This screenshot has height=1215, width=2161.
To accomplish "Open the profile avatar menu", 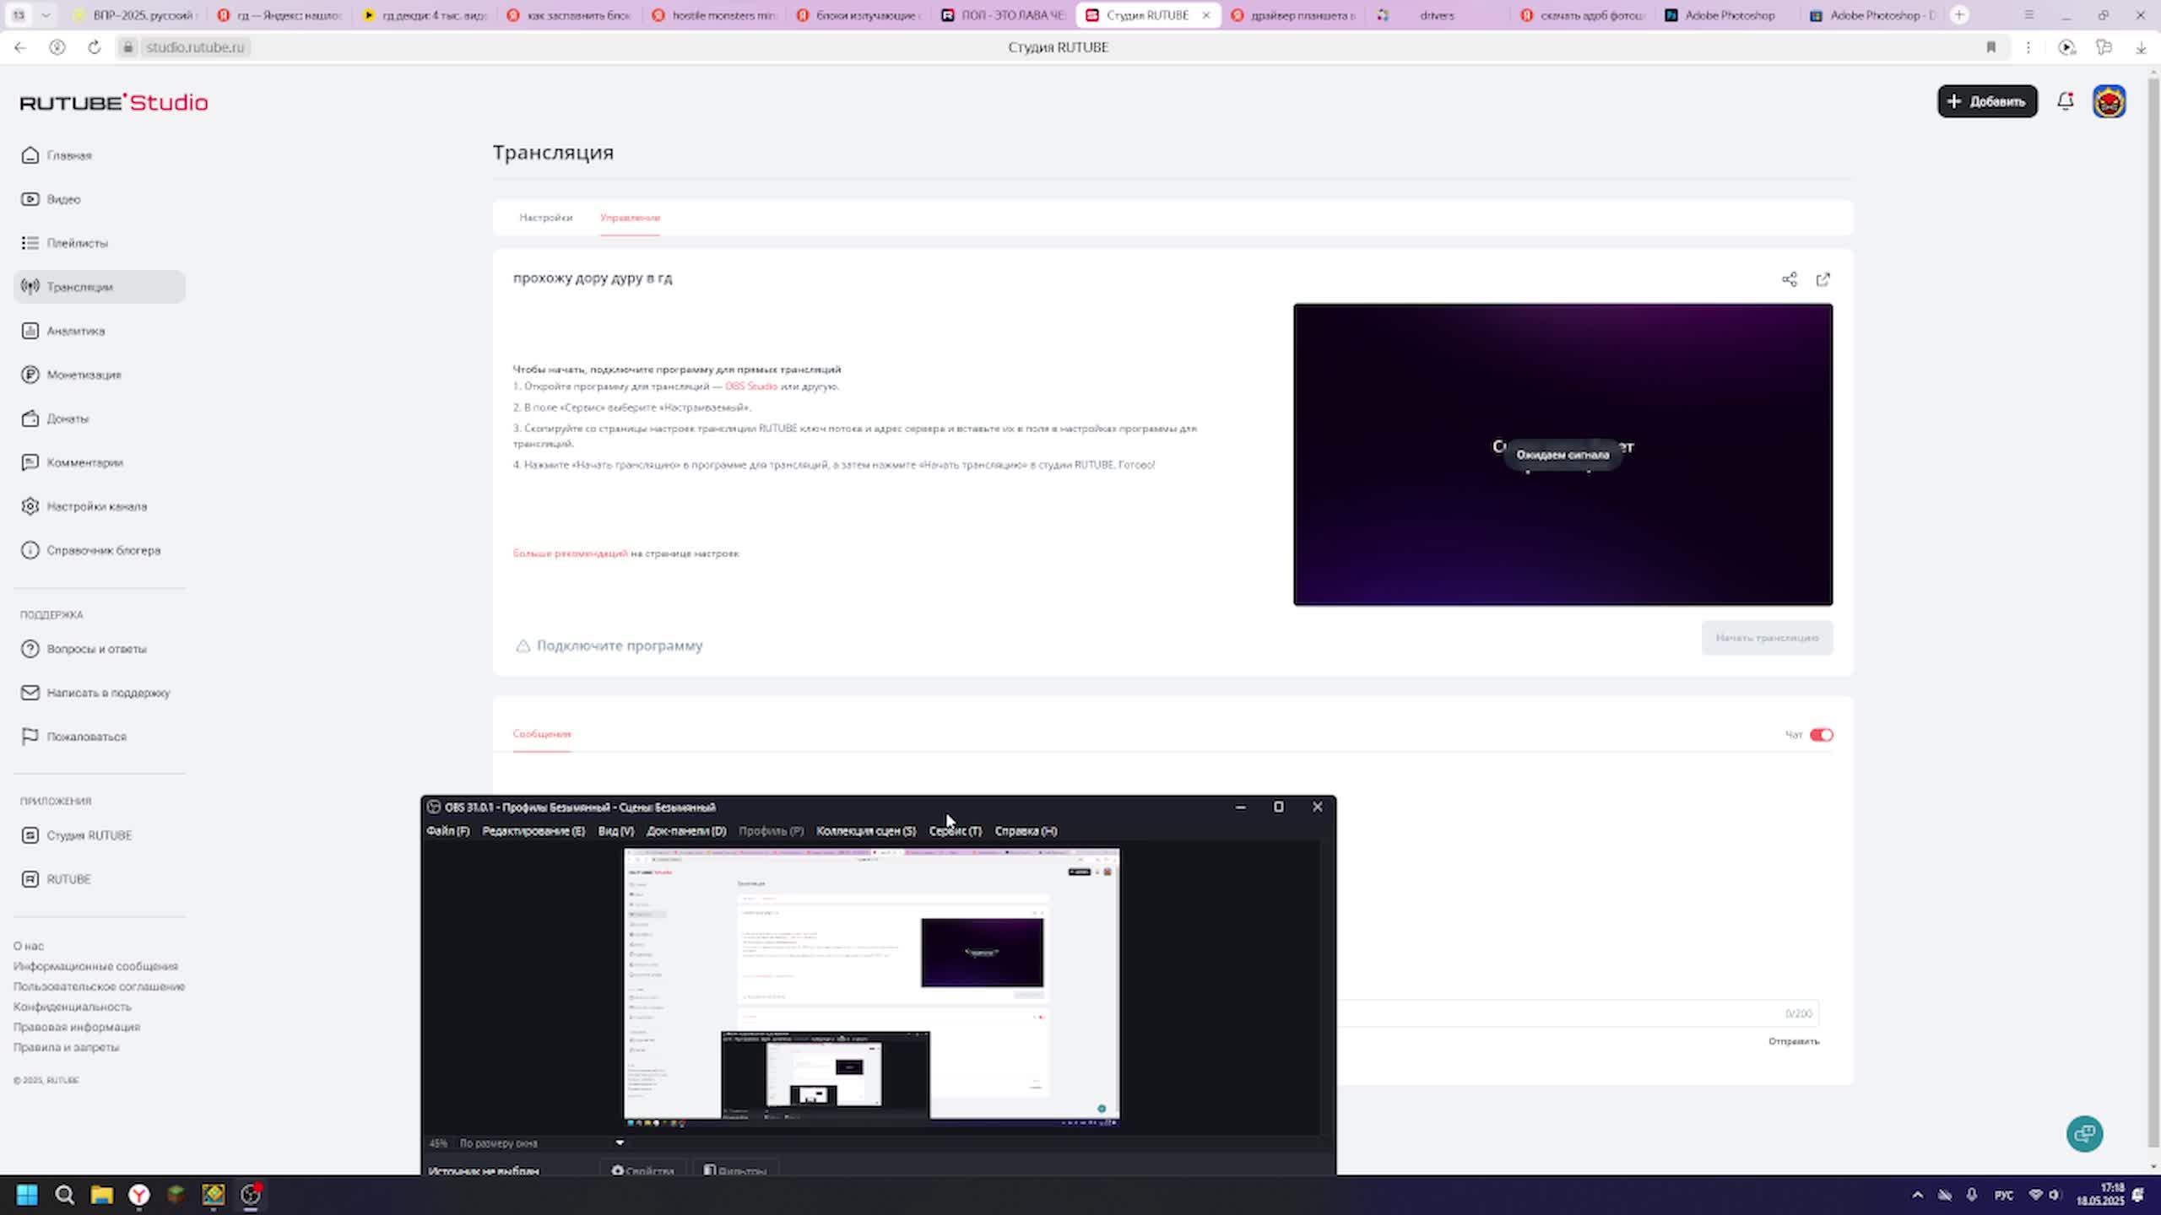I will click(2109, 101).
